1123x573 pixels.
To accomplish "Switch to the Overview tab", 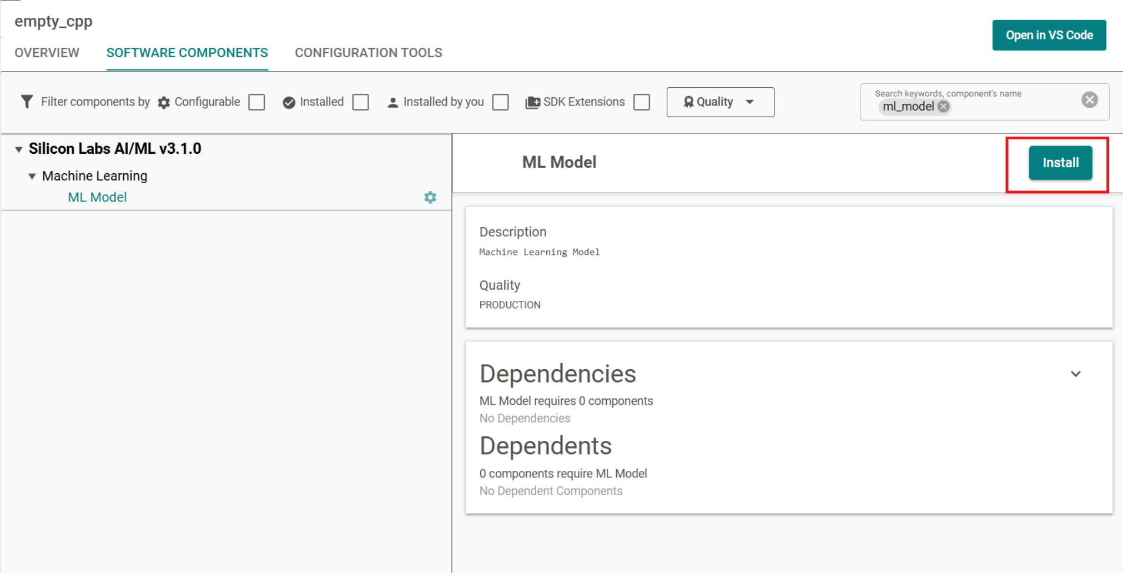I will pos(47,53).
